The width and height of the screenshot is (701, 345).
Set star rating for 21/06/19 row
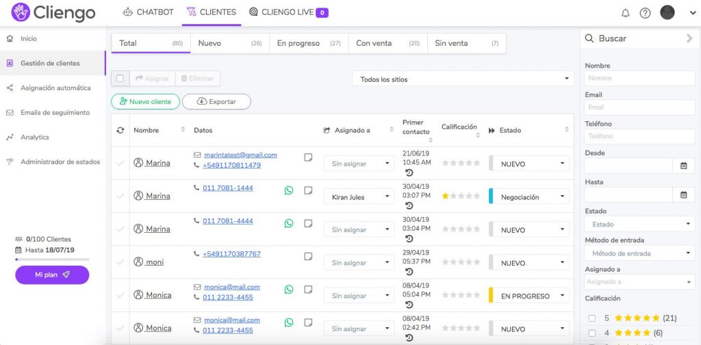click(x=461, y=163)
